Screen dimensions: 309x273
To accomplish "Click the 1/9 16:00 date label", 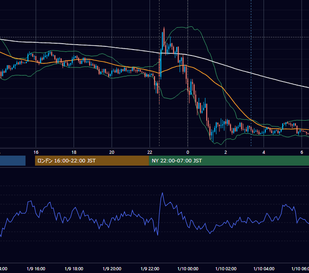I will (x=36, y=268).
